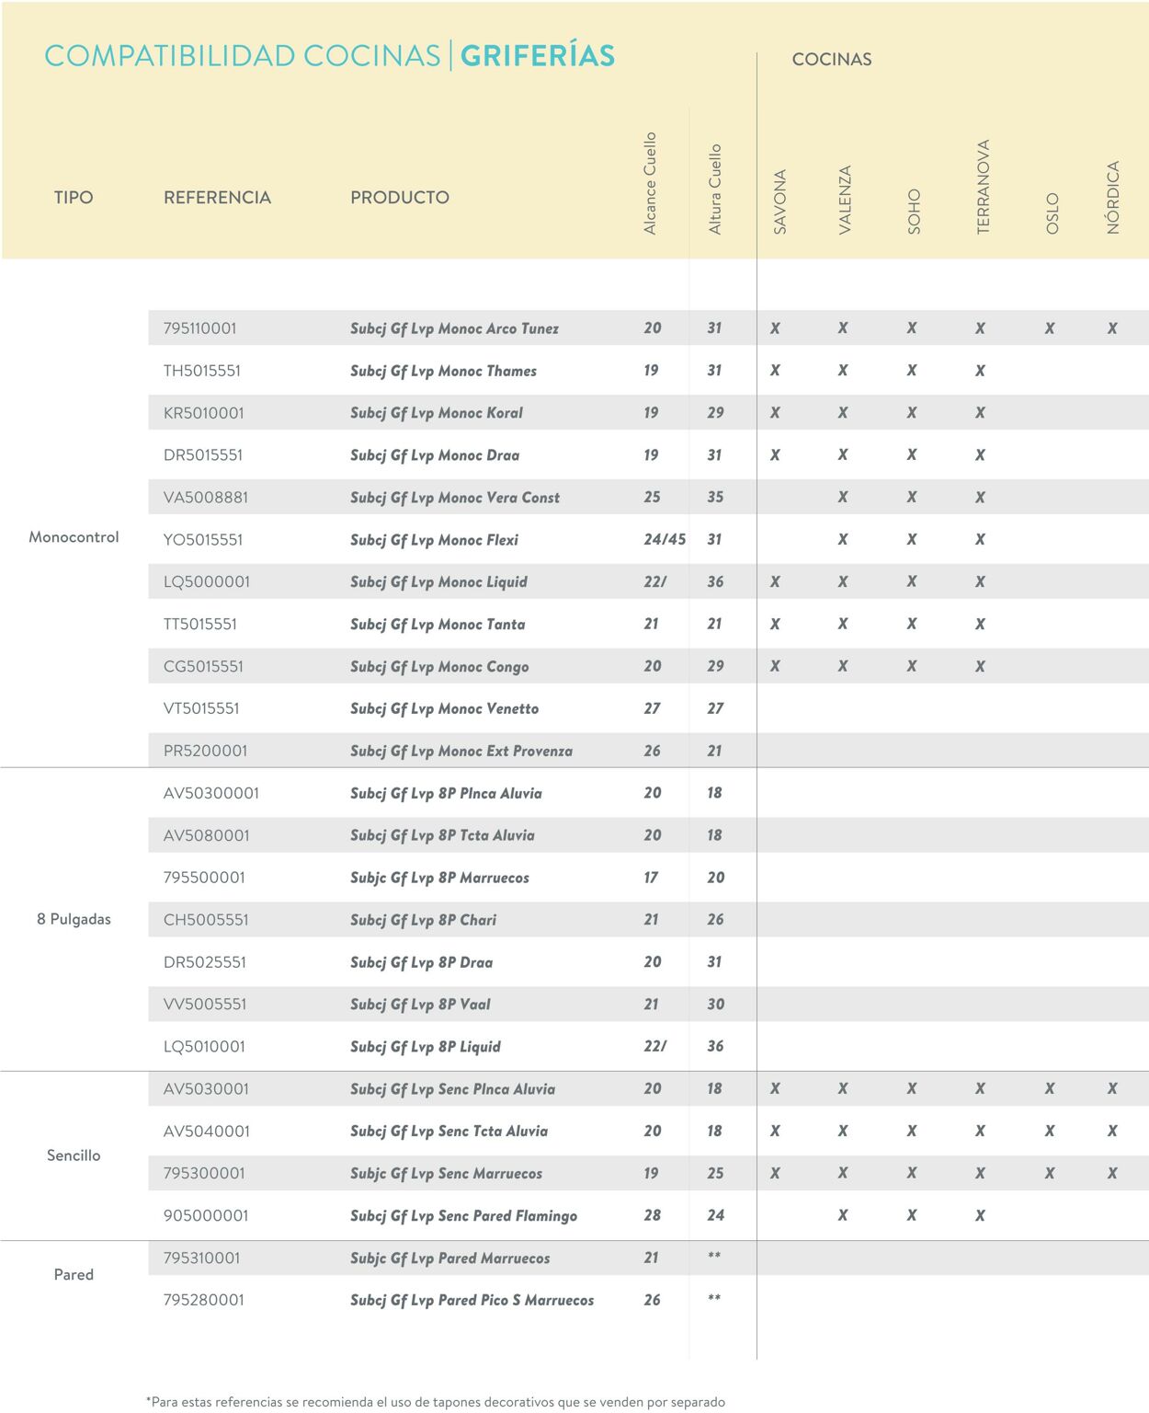Select the TERRANOVA kitchen column header
Viewport: 1149px width, 1413px height.
[x=983, y=187]
